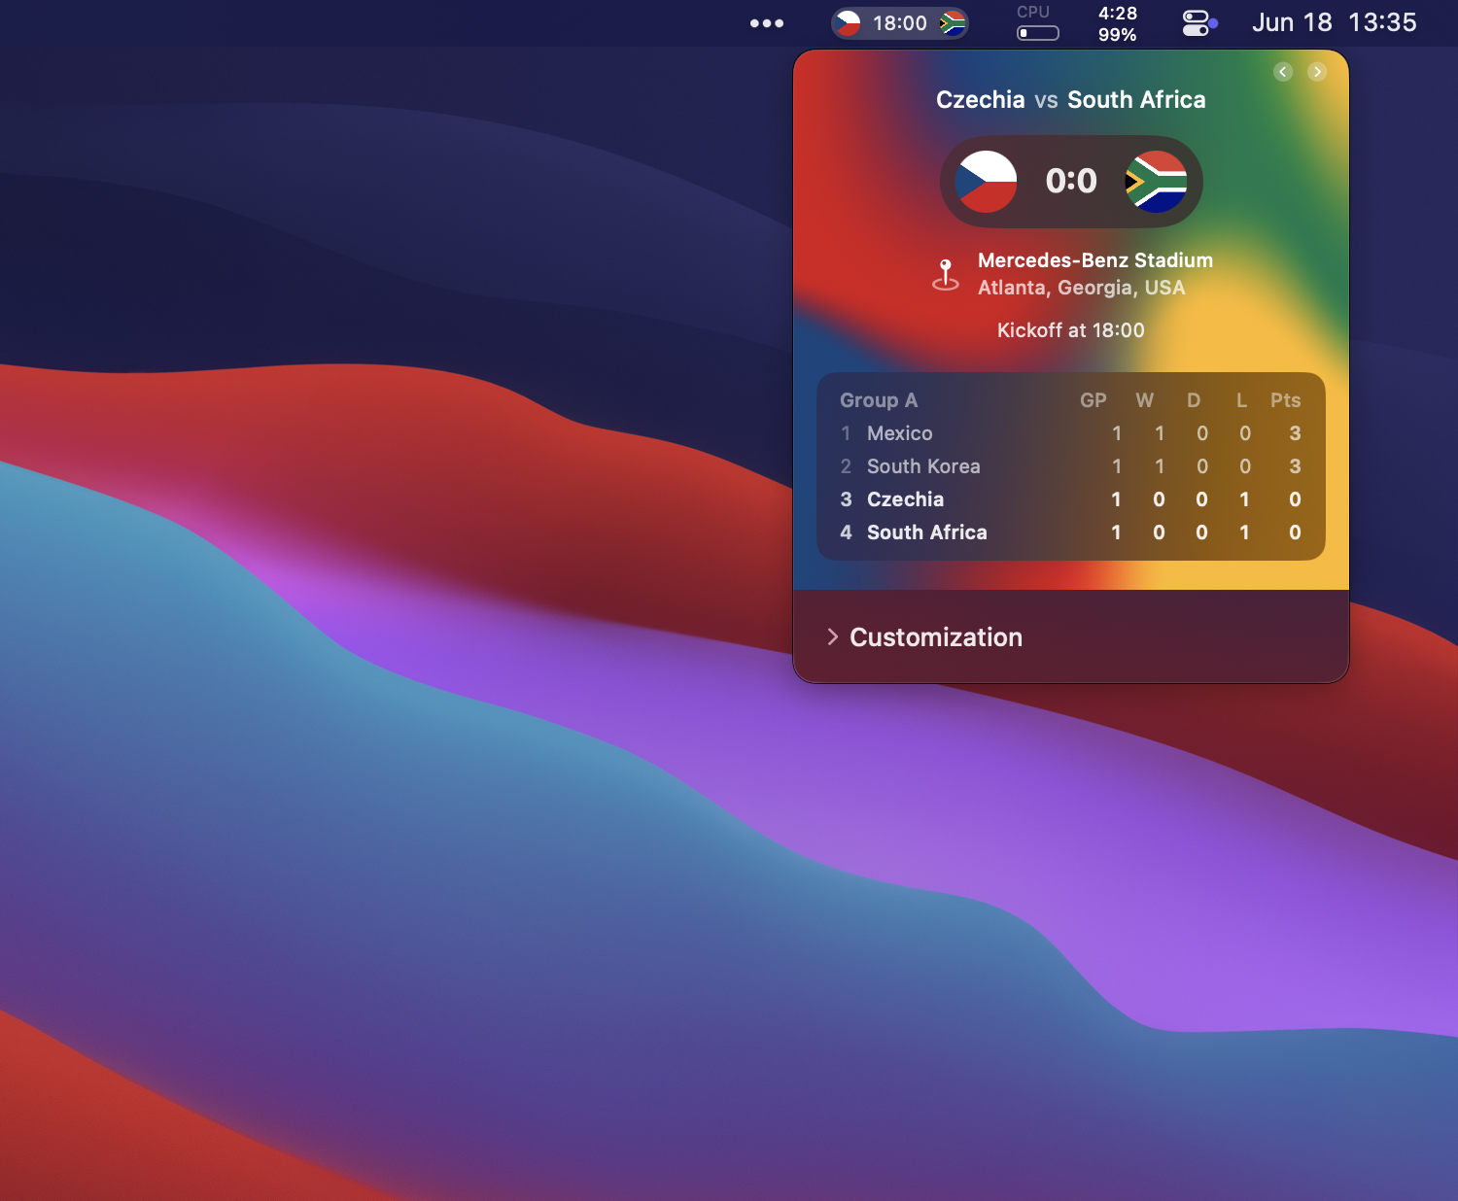Click the stadium location pin icon
The width and height of the screenshot is (1458, 1201).
(x=946, y=274)
